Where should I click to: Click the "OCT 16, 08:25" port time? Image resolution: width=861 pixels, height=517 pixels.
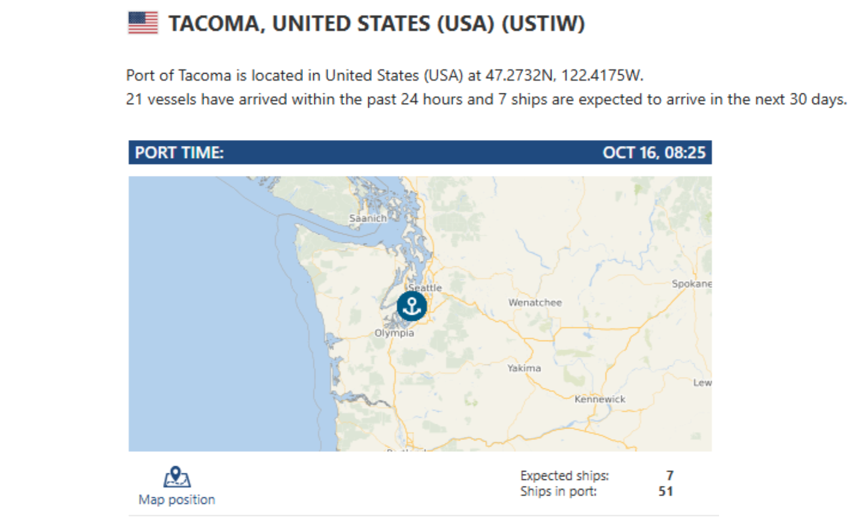(654, 153)
